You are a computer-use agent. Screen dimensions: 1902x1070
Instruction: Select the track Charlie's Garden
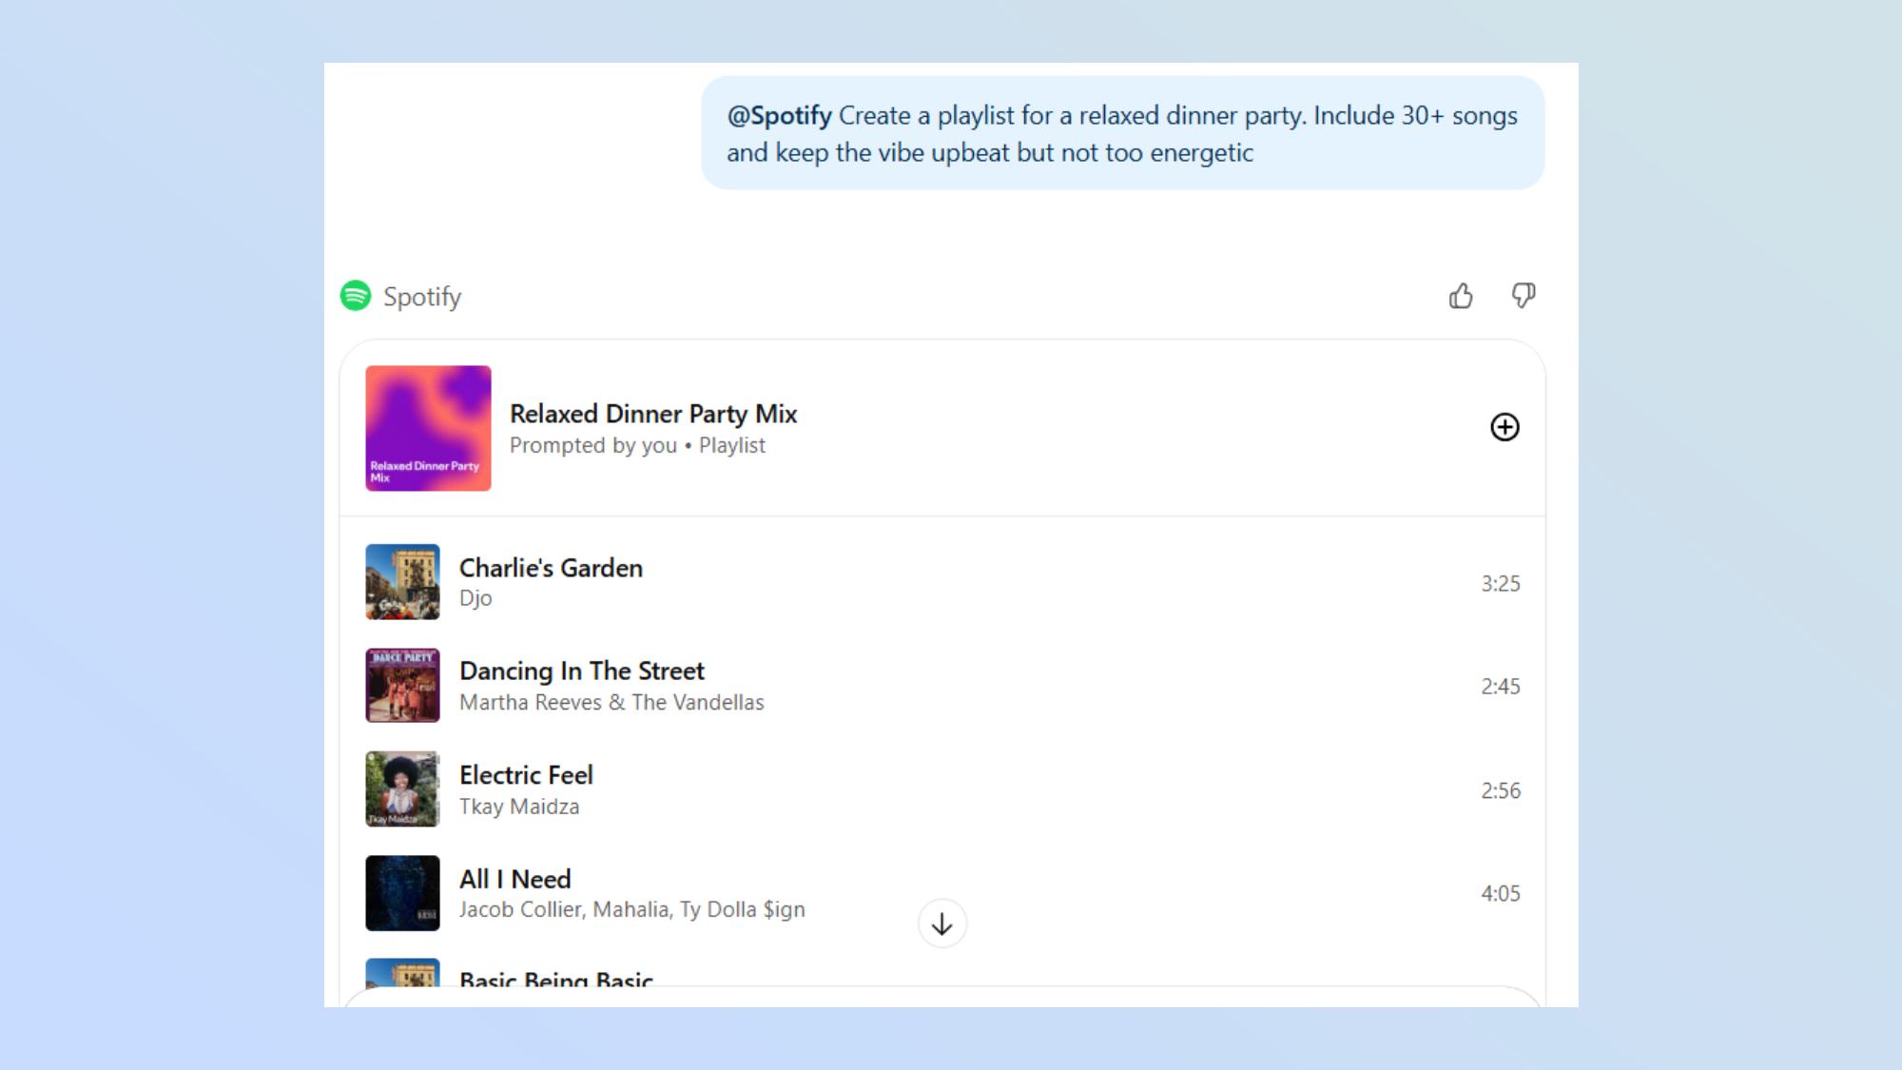[551, 567]
